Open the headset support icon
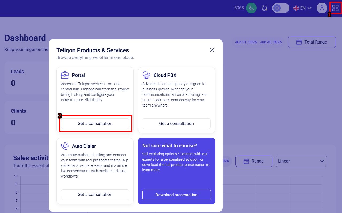342x213 pixels. point(264,8)
